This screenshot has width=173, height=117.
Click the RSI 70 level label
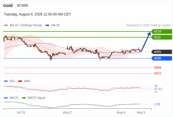(x=156, y=86)
